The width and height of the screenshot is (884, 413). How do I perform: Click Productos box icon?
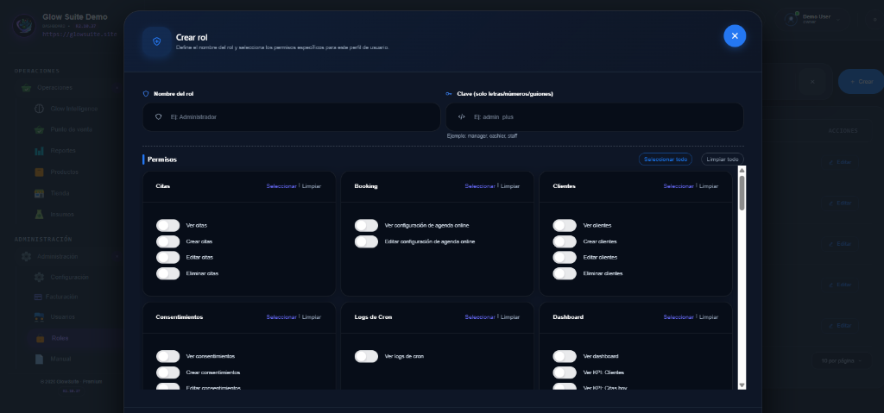(x=39, y=172)
